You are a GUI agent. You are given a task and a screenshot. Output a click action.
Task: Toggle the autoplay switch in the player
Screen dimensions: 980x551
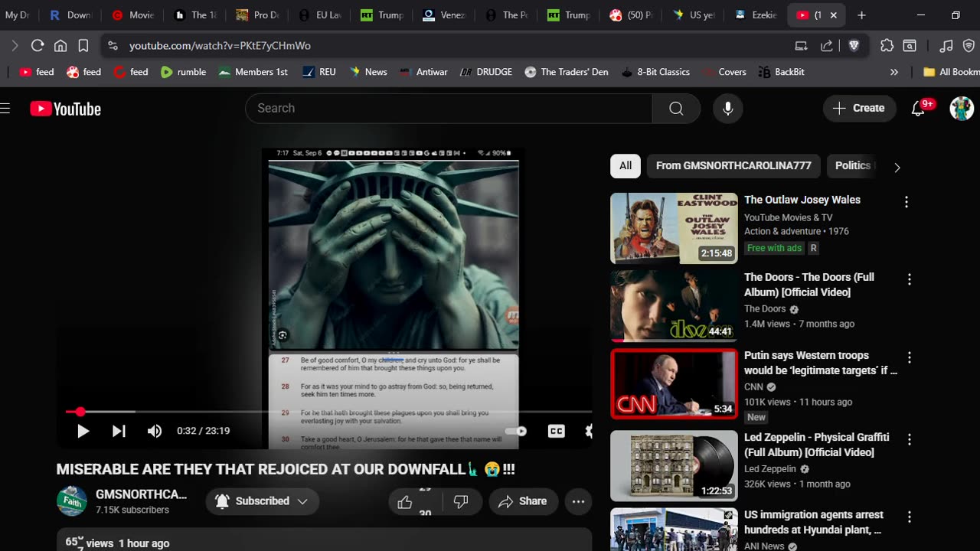pos(517,431)
